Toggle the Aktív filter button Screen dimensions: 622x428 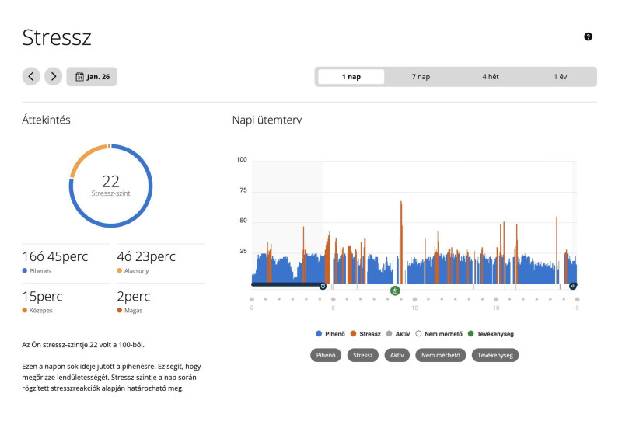tap(398, 355)
